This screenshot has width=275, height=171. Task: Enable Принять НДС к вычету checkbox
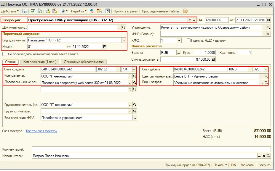(x=188, y=41)
